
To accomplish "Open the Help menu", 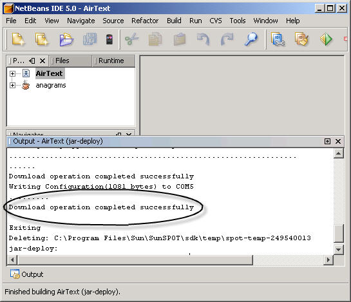I will (x=293, y=21).
